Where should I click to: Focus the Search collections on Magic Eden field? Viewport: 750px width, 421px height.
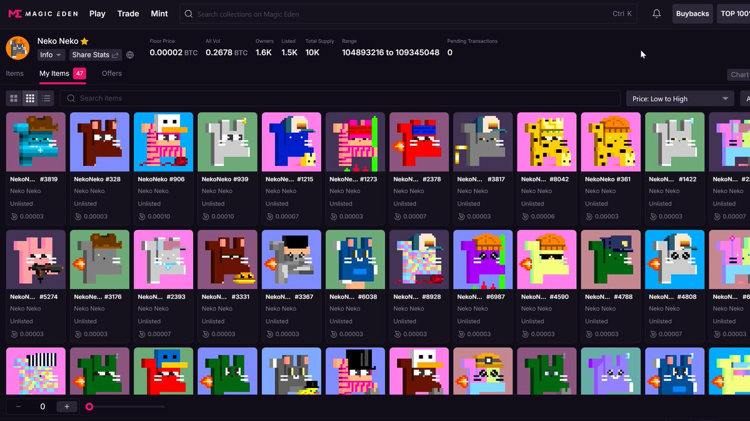(x=408, y=14)
